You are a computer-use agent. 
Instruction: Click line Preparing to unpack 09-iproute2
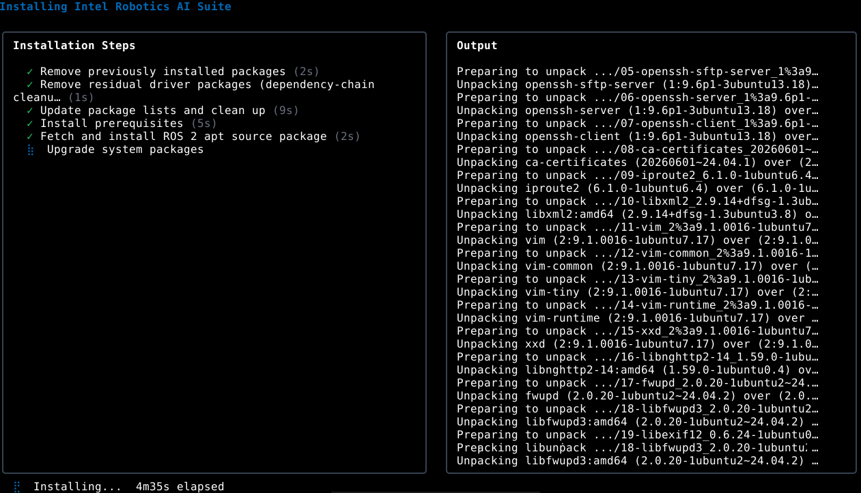[x=638, y=175]
